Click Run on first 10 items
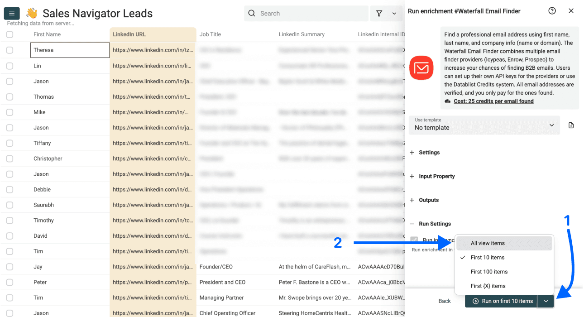This screenshot has width=584, height=317. tap(501, 301)
